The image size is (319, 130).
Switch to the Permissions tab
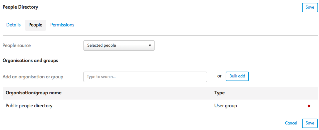pyautogui.click(x=62, y=25)
